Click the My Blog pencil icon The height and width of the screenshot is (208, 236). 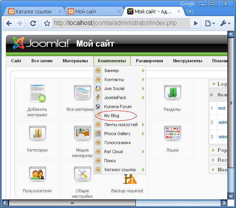(x=99, y=116)
